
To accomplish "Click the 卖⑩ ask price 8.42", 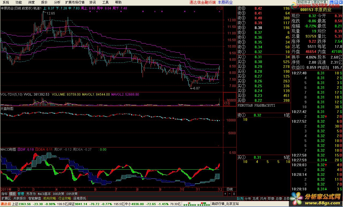I will (x=258, y=8).
